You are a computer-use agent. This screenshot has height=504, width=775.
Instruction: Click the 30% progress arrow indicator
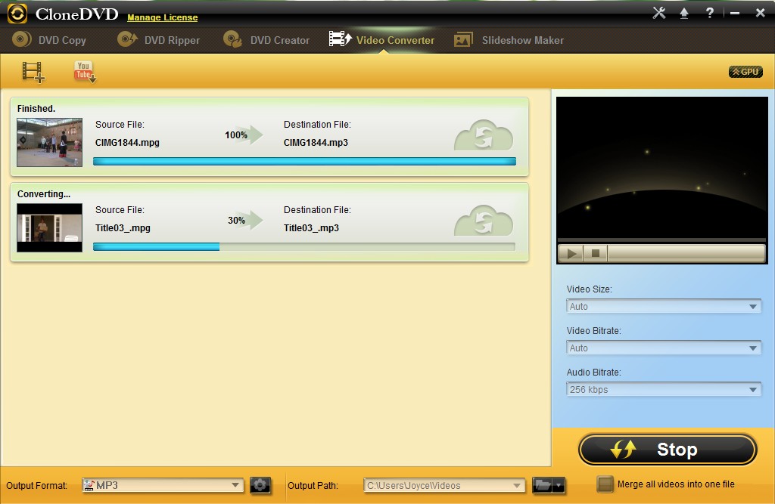tap(245, 220)
